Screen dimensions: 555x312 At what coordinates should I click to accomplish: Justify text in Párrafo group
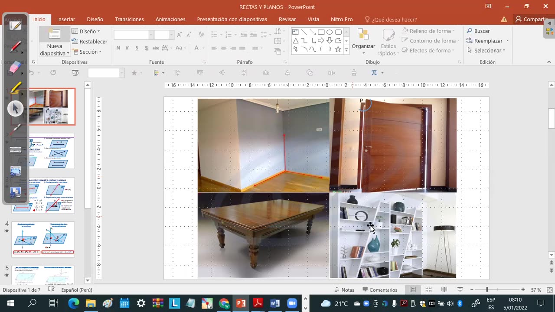pyautogui.click(x=242, y=48)
